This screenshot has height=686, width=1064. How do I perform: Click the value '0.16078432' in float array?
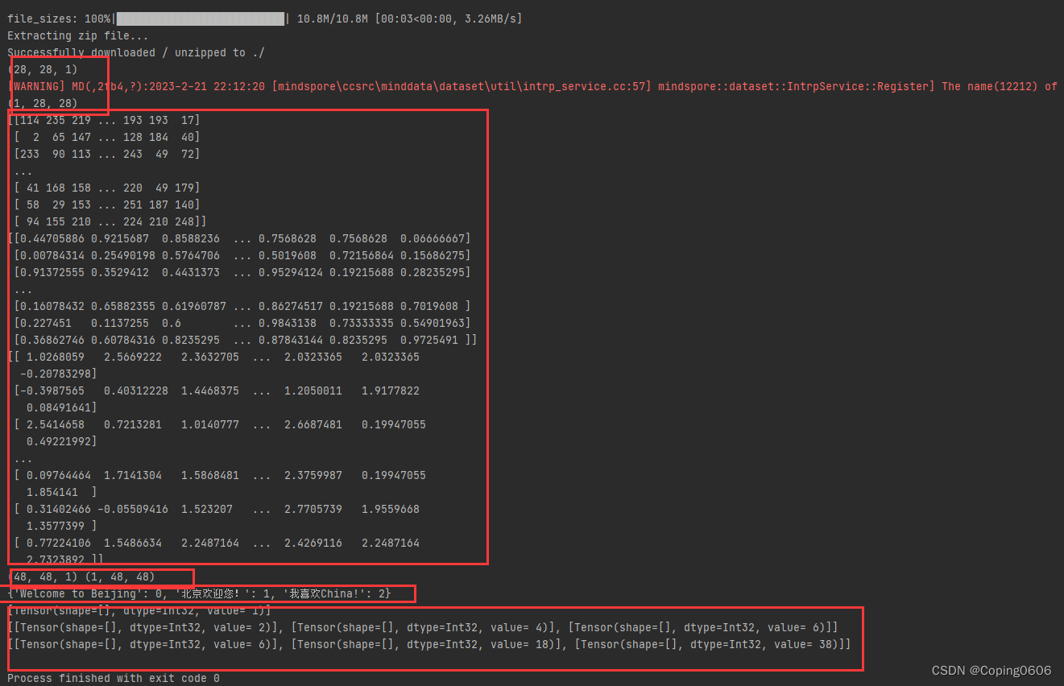[52, 306]
